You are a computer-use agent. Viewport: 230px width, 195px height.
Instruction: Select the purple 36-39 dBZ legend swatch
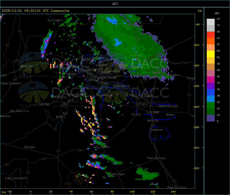(x=211, y=86)
